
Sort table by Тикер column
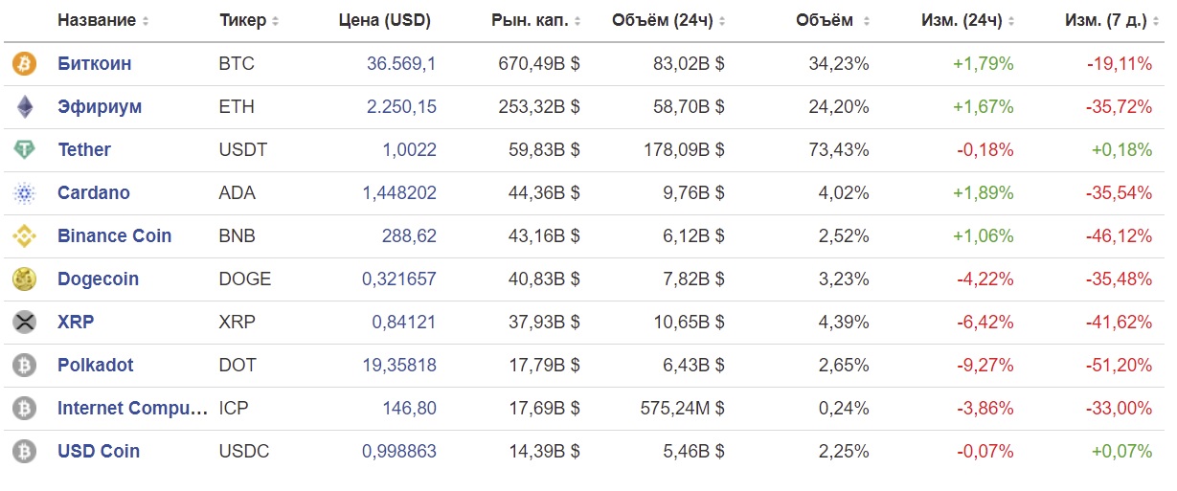[249, 20]
